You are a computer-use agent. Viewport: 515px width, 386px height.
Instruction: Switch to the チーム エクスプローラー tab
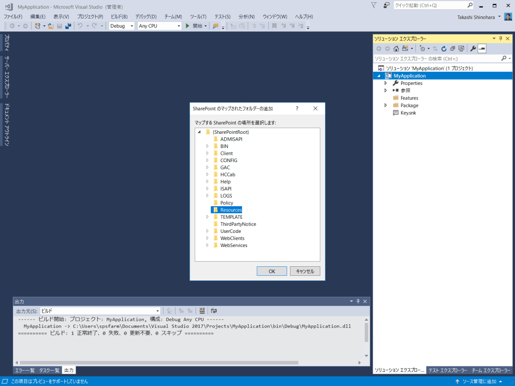coord(491,370)
